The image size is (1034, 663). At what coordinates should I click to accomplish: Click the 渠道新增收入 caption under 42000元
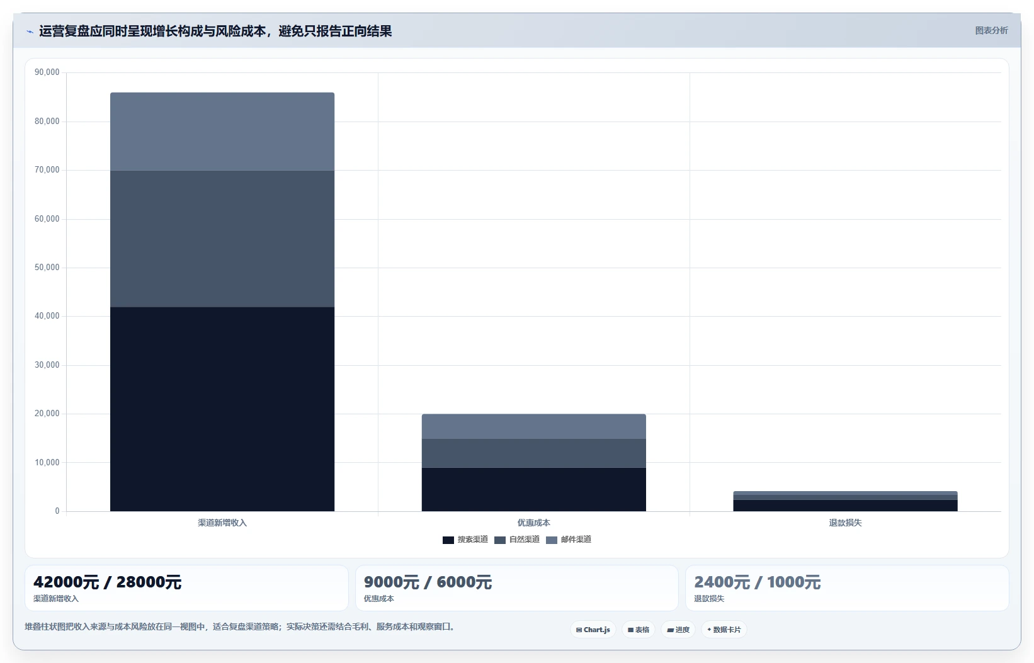pos(56,599)
